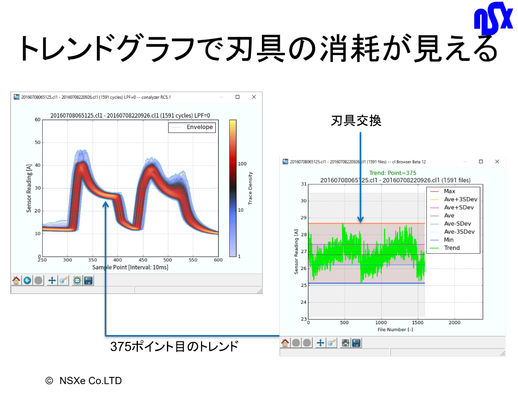Select the Pan tool in conalyzer window toolbar
This screenshot has height=398, width=518.
52,281
